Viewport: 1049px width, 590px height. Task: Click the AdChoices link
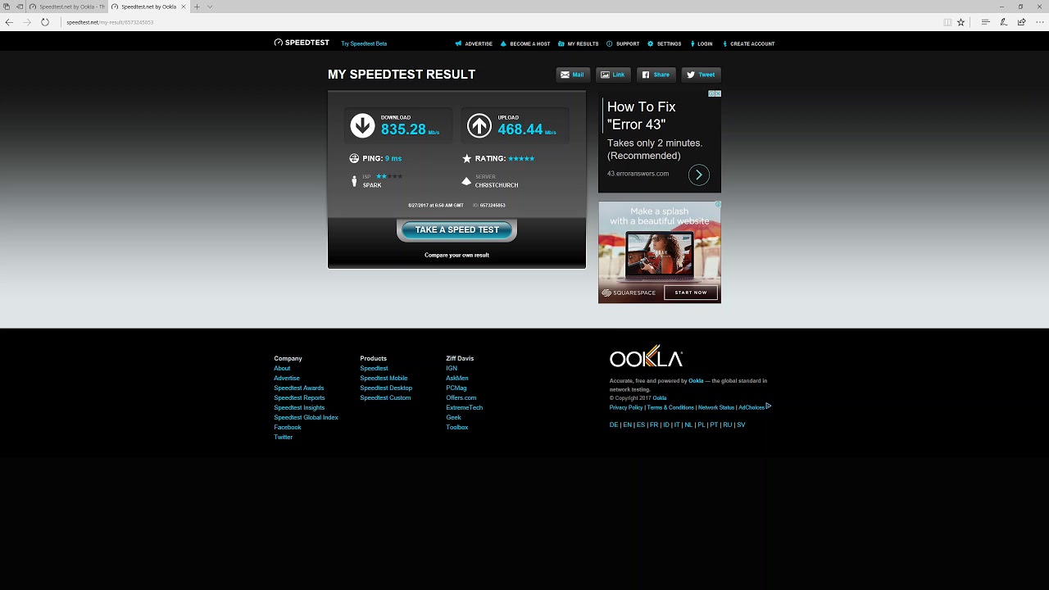[754, 407]
